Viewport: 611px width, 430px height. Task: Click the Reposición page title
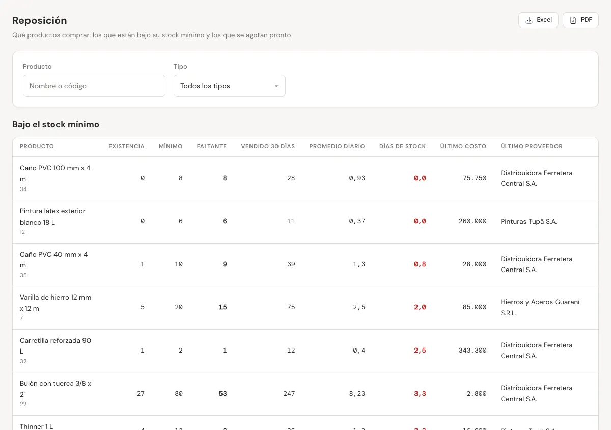[40, 20]
